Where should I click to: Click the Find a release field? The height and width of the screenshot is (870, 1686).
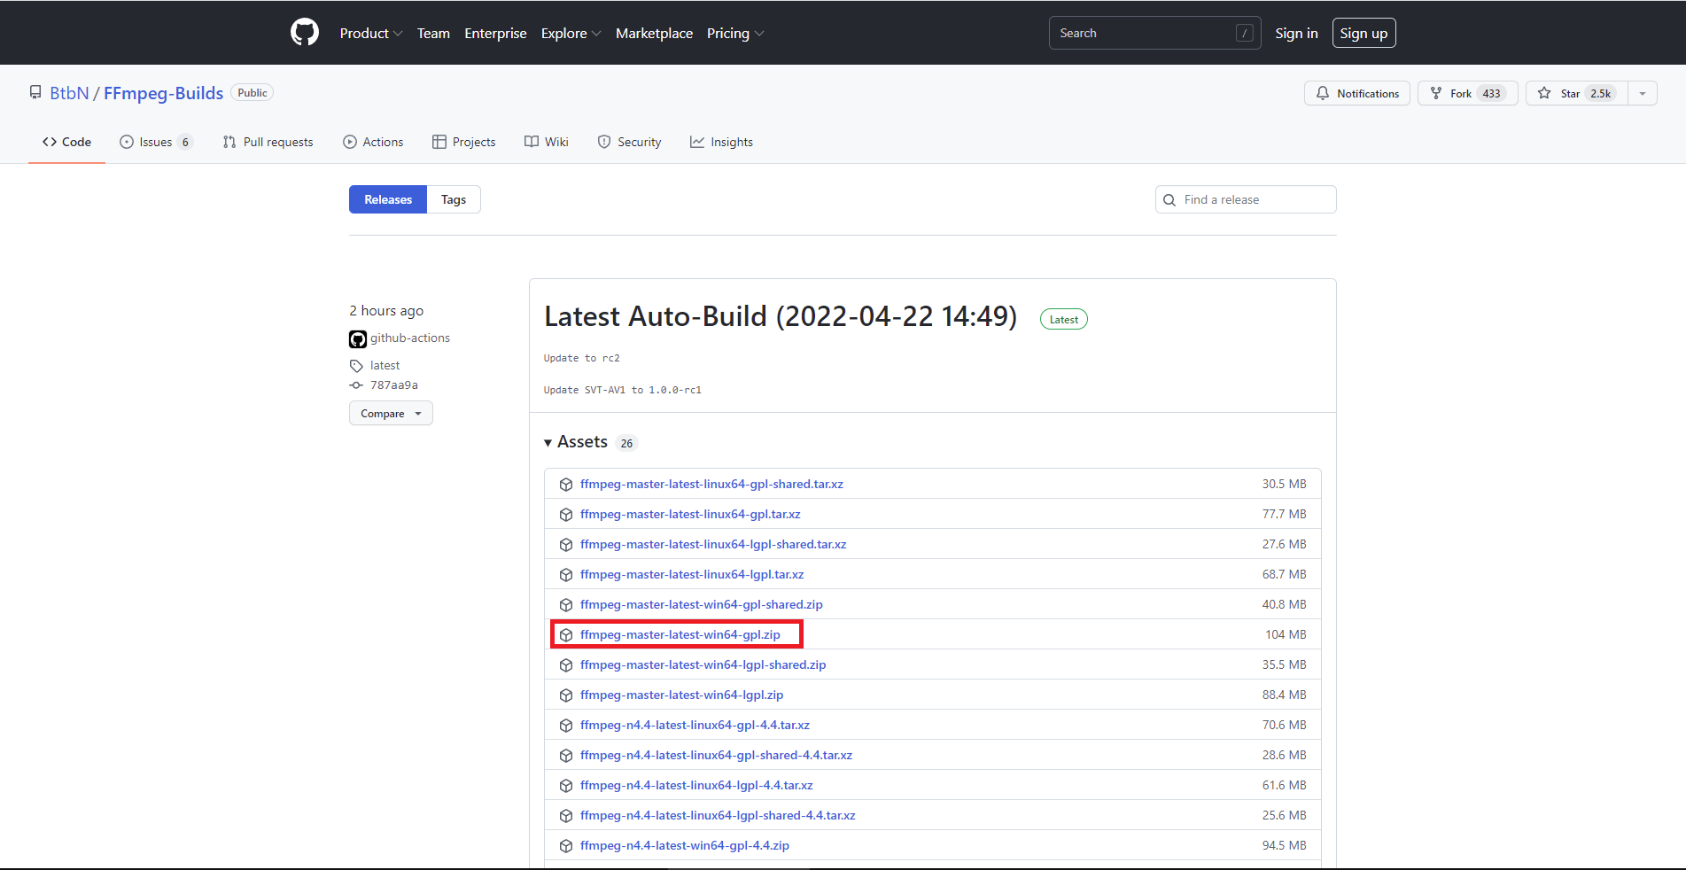1246,199
